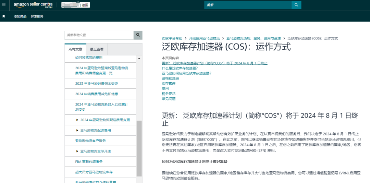The height and width of the screenshot is (183, 370).
Task: Click the Amazon Seller Central logo
Action: click(x=33, y=5)
